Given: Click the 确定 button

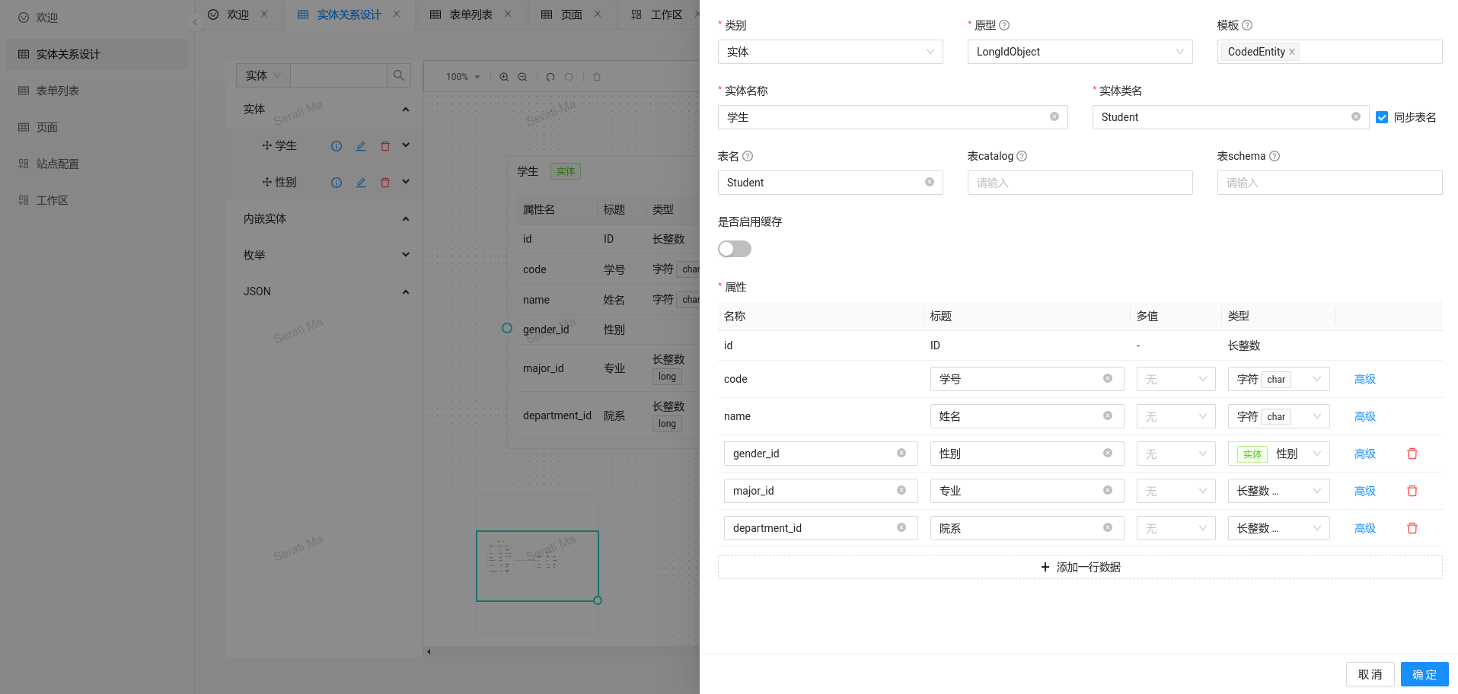Looking at the screenshot, I should click(x=1425, y=674).
